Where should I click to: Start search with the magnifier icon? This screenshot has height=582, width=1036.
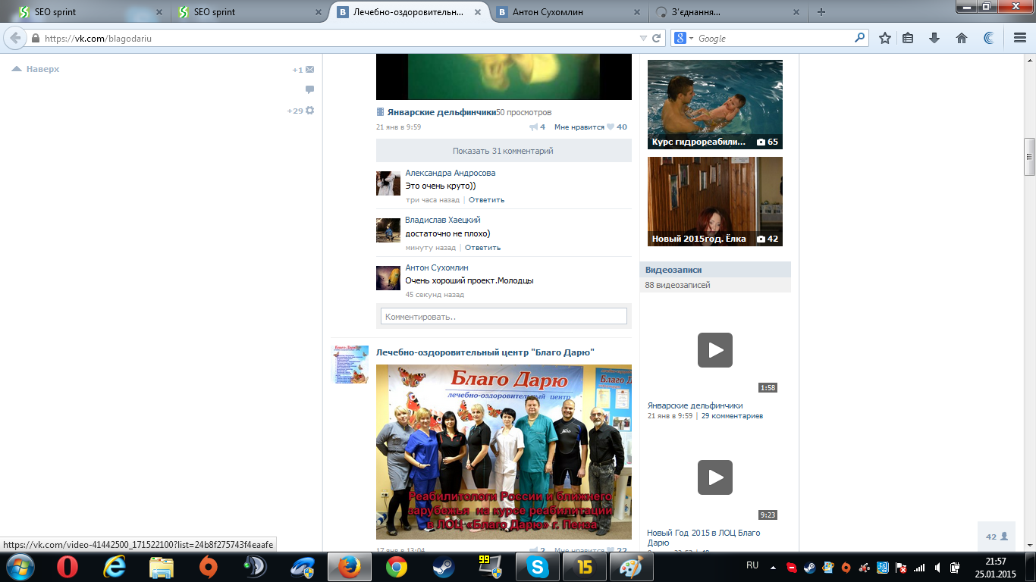[x=860, y=37]
